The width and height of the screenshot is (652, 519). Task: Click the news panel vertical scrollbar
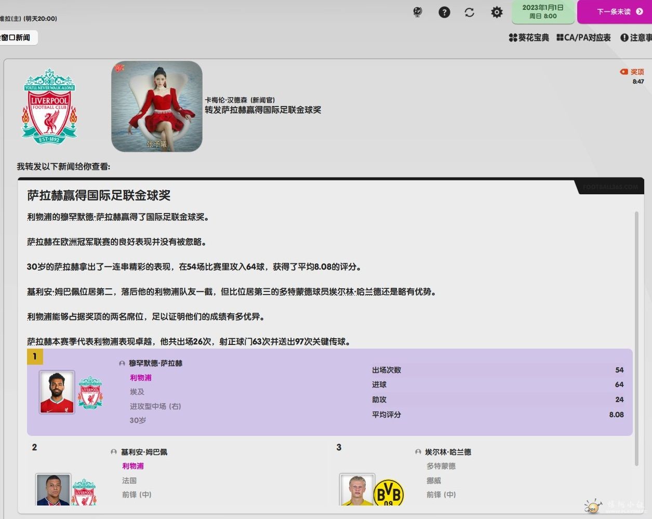pos(636,338)
